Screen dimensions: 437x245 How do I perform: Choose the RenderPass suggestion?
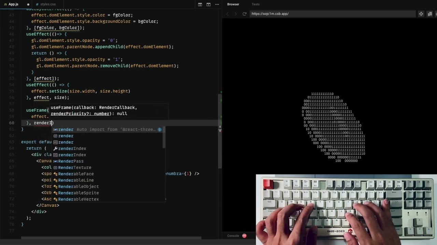108,161
